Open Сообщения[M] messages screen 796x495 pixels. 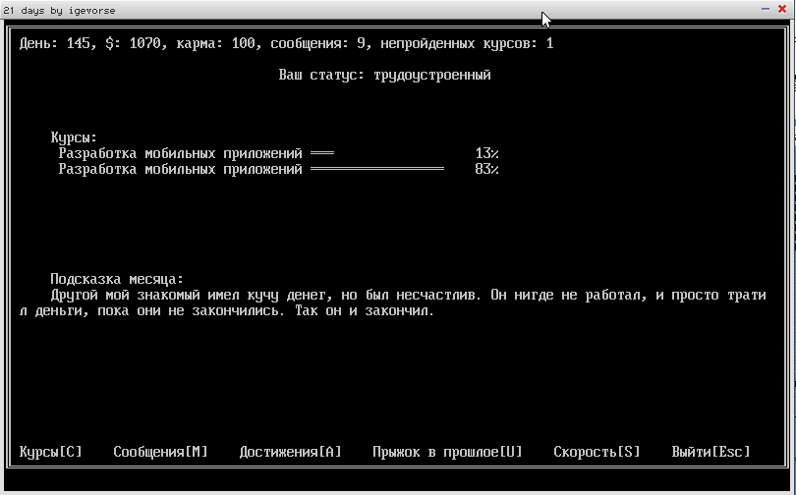(x=160, y=452)
